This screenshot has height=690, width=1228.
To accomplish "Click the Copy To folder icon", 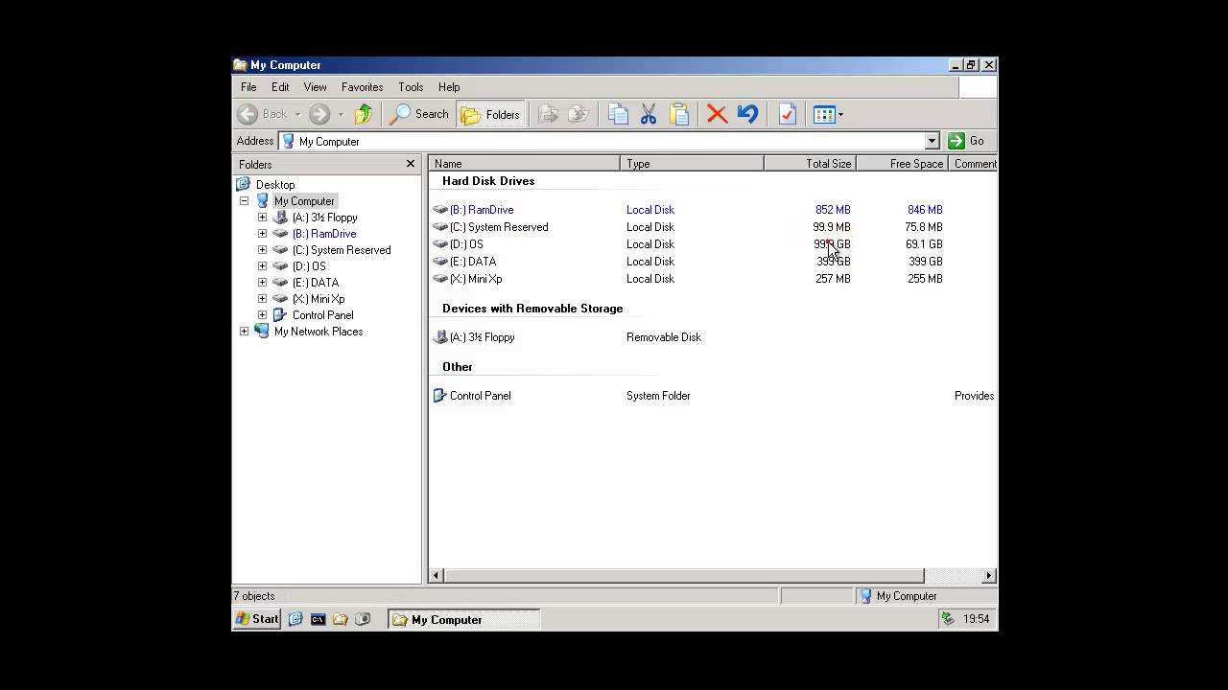I will coord(579,114).
